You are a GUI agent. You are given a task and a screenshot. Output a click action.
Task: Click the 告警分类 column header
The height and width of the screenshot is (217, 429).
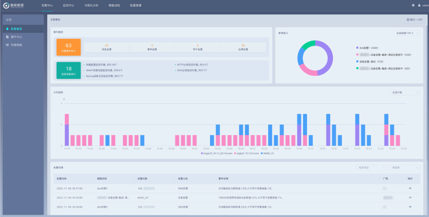pyautogui.click(x=183, y=179)
